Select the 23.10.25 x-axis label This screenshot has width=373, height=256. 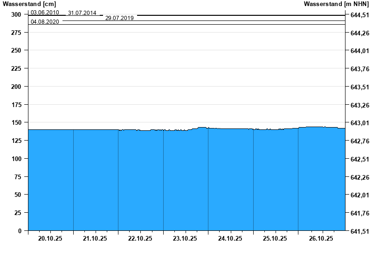[x=185, y=238]
